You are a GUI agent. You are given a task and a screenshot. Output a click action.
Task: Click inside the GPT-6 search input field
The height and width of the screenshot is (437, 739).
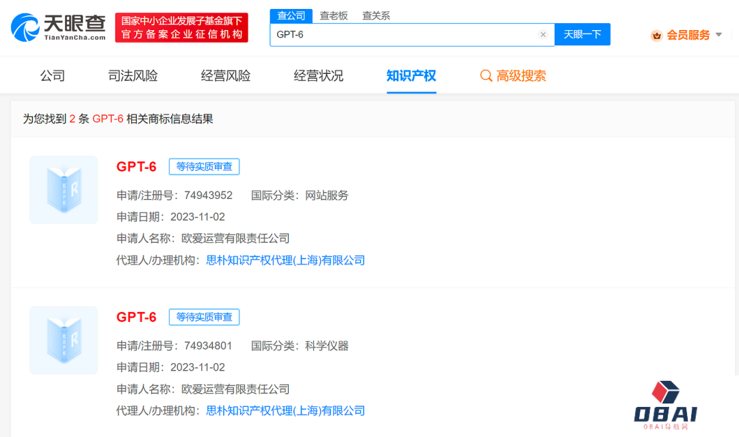404,35
